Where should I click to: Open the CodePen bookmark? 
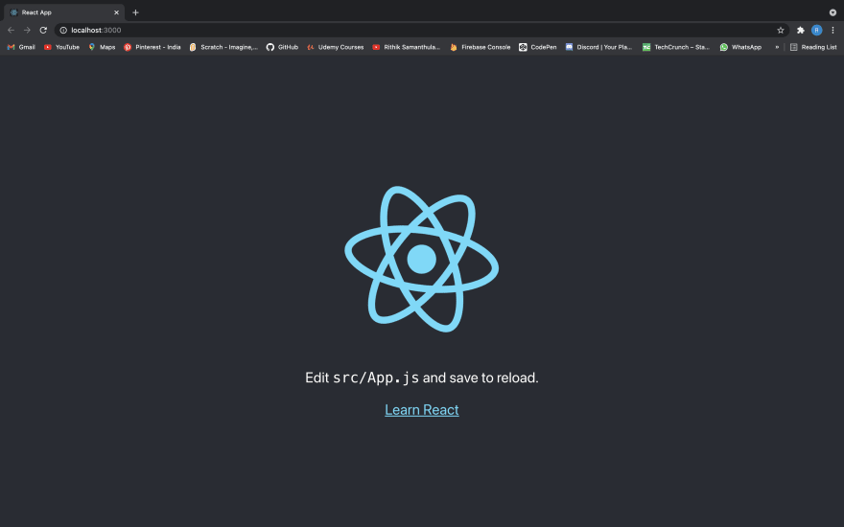pos(538,47)
